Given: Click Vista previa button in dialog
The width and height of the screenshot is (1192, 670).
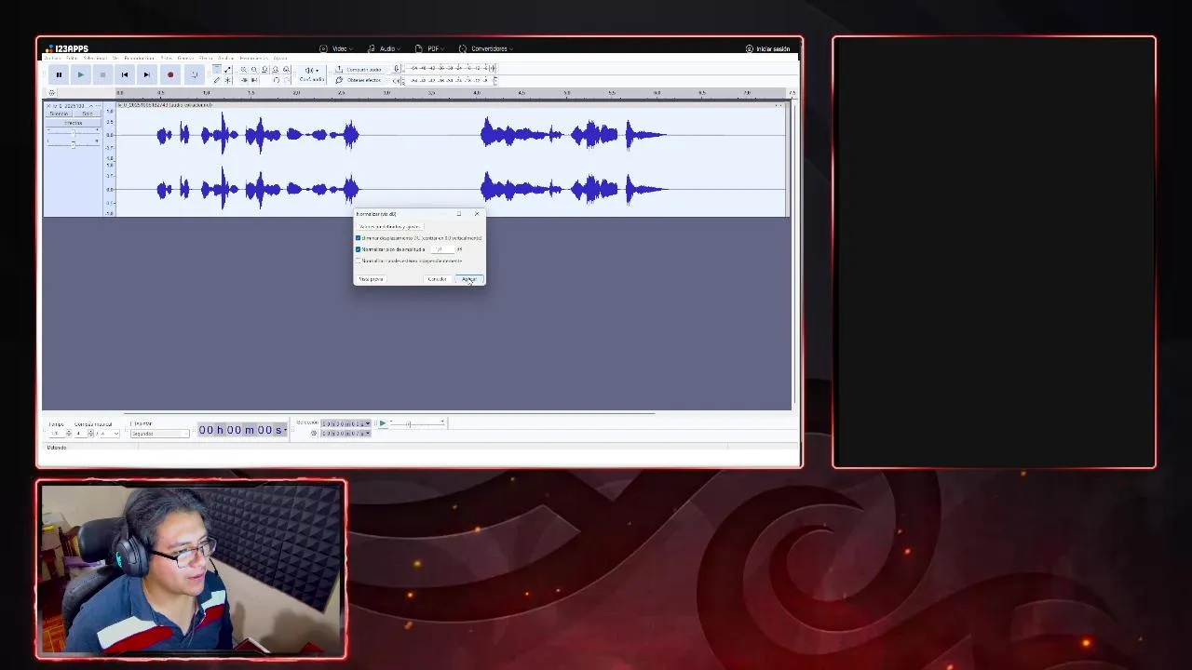Looking at the screenshot, I should pos(372,279).
